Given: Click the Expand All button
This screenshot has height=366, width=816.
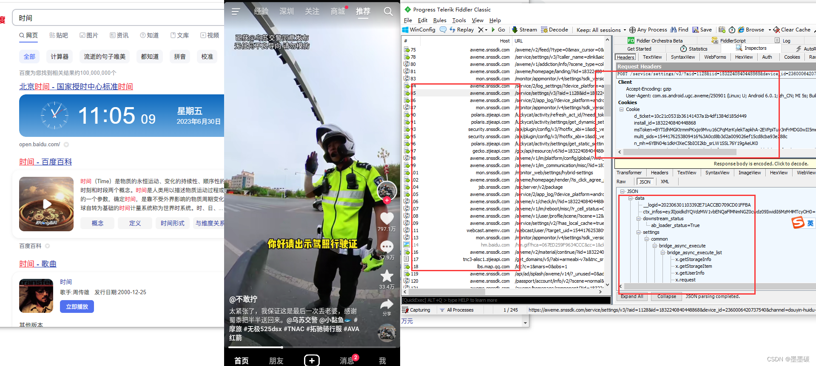Looking at the screenshot, I should pyautogui.click(x=631, y=296).
